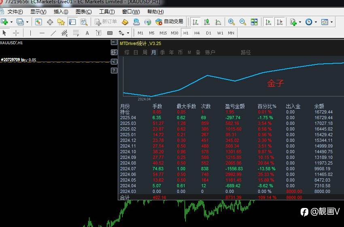Open the 工具(T) menu
Viewport: 344px width, 227px height.
[107, 12]
